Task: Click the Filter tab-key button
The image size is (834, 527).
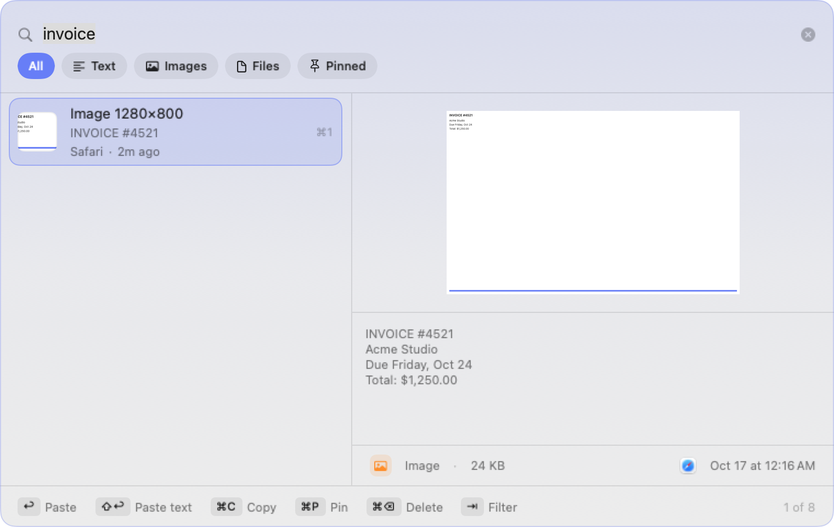Action: (472, 507)
